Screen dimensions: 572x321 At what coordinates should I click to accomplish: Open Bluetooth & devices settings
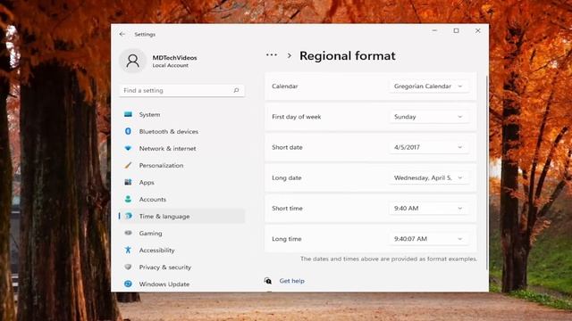click(x=181, y=131)
